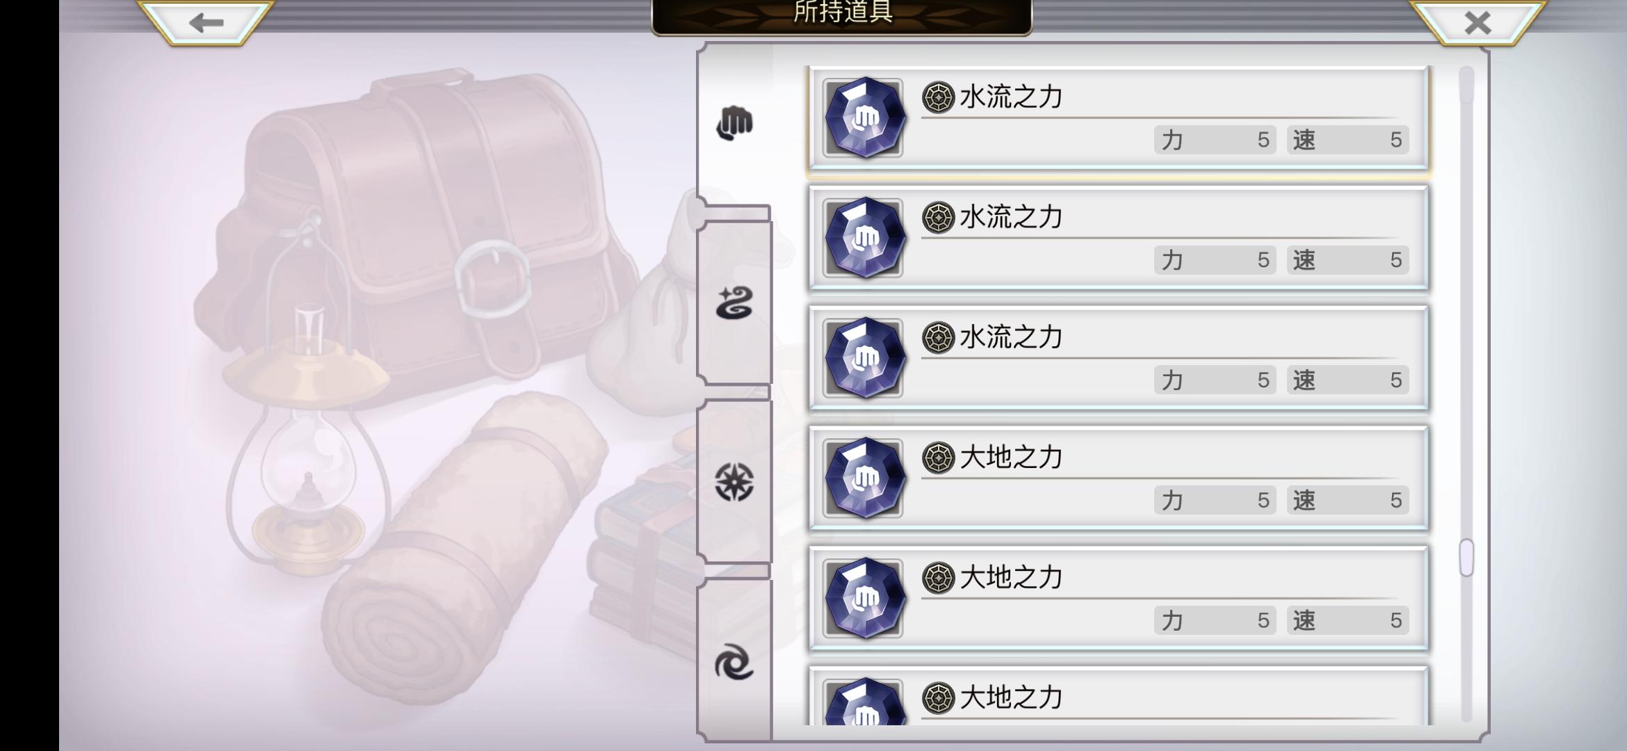This screenshot has height=751, width=1627.
Task: Click the second 水流之力 gem icon
Action: point(864,238)
